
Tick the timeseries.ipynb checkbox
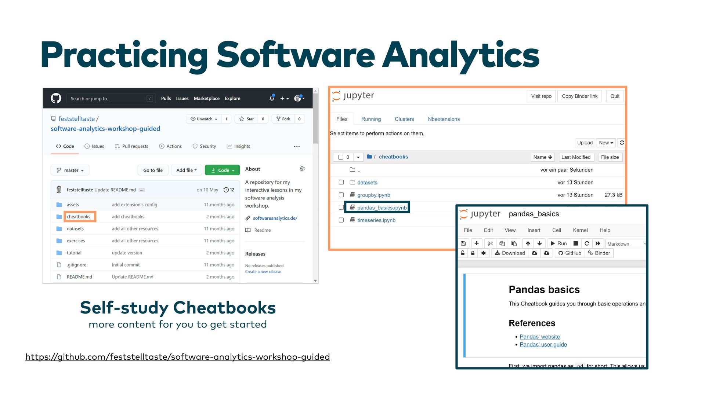(341, 220)
